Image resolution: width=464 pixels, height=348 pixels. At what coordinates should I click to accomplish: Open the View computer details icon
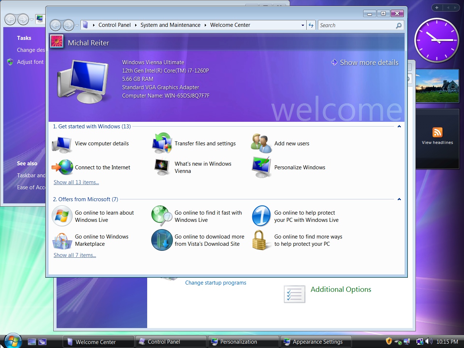(62, 144)
